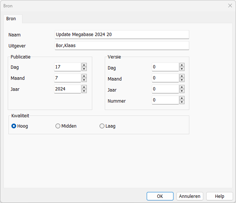
Task: Confirm the dialog with OK
Action: (160, 196)
